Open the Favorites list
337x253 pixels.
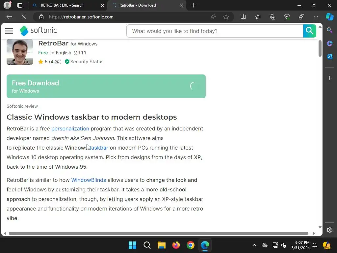258,17
